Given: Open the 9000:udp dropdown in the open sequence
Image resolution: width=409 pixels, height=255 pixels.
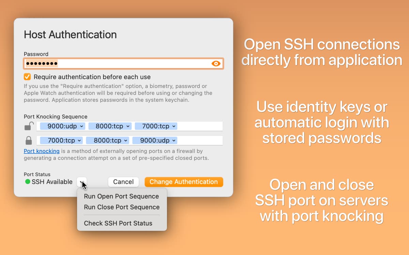Looking at the screenshot, I should (x=61, y=126).
